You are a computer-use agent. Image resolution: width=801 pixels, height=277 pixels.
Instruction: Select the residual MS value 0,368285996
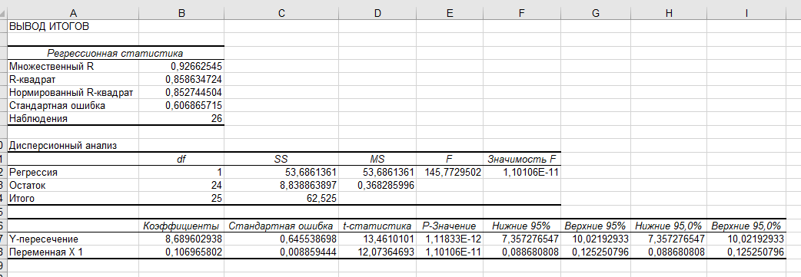(377, 185)
